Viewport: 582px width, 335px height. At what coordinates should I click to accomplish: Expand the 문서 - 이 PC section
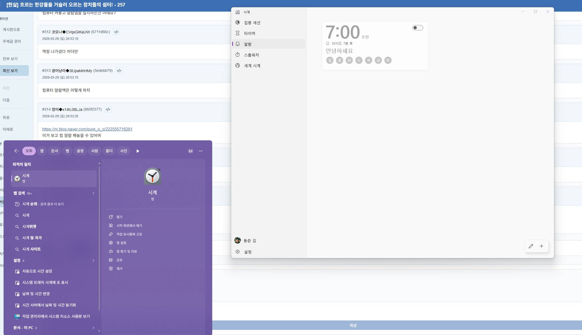93,328
